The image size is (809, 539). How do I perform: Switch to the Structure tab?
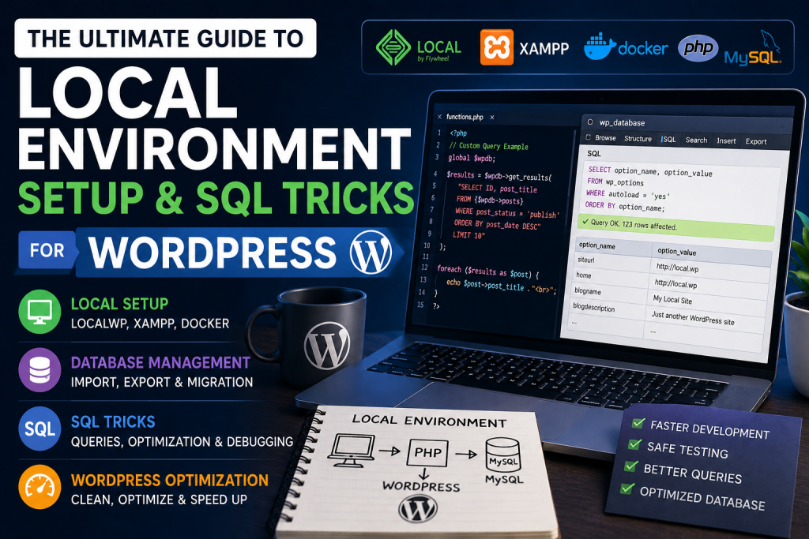(638, 139)
